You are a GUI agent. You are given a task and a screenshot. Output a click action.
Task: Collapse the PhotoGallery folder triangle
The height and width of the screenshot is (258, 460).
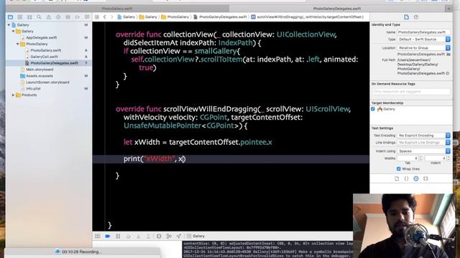tap(18, 44)
